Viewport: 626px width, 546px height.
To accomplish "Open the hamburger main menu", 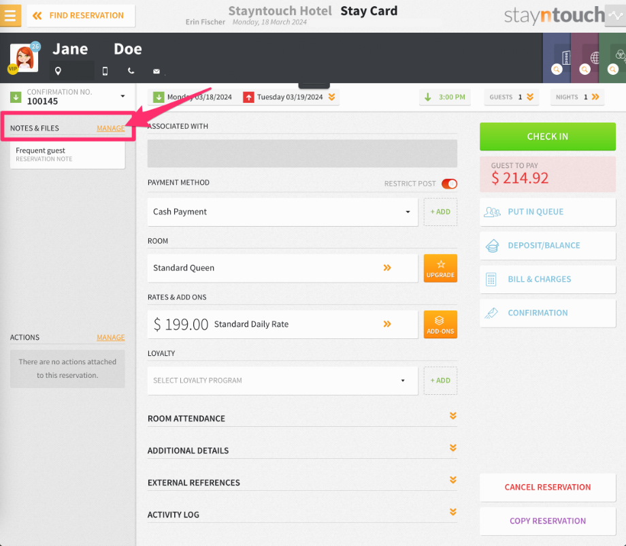I will [x=10, y=15].
